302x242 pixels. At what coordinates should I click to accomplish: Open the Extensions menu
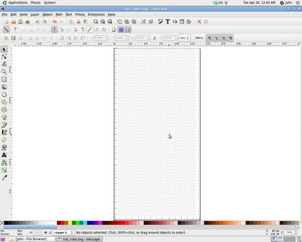click(x=96, y=15)
